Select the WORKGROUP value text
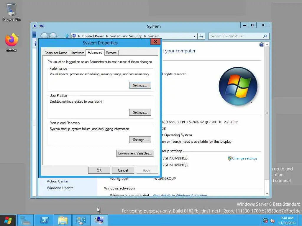 pos(165,179)
